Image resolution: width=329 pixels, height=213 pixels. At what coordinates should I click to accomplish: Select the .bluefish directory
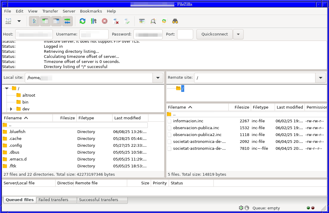point(75,132)
